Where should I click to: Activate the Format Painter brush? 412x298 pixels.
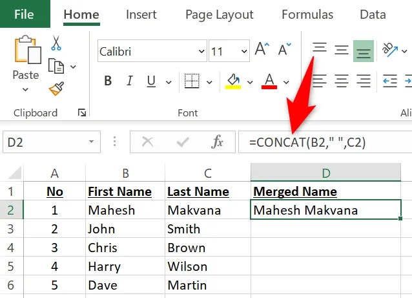pyautogui.click(x=56, y=89)
